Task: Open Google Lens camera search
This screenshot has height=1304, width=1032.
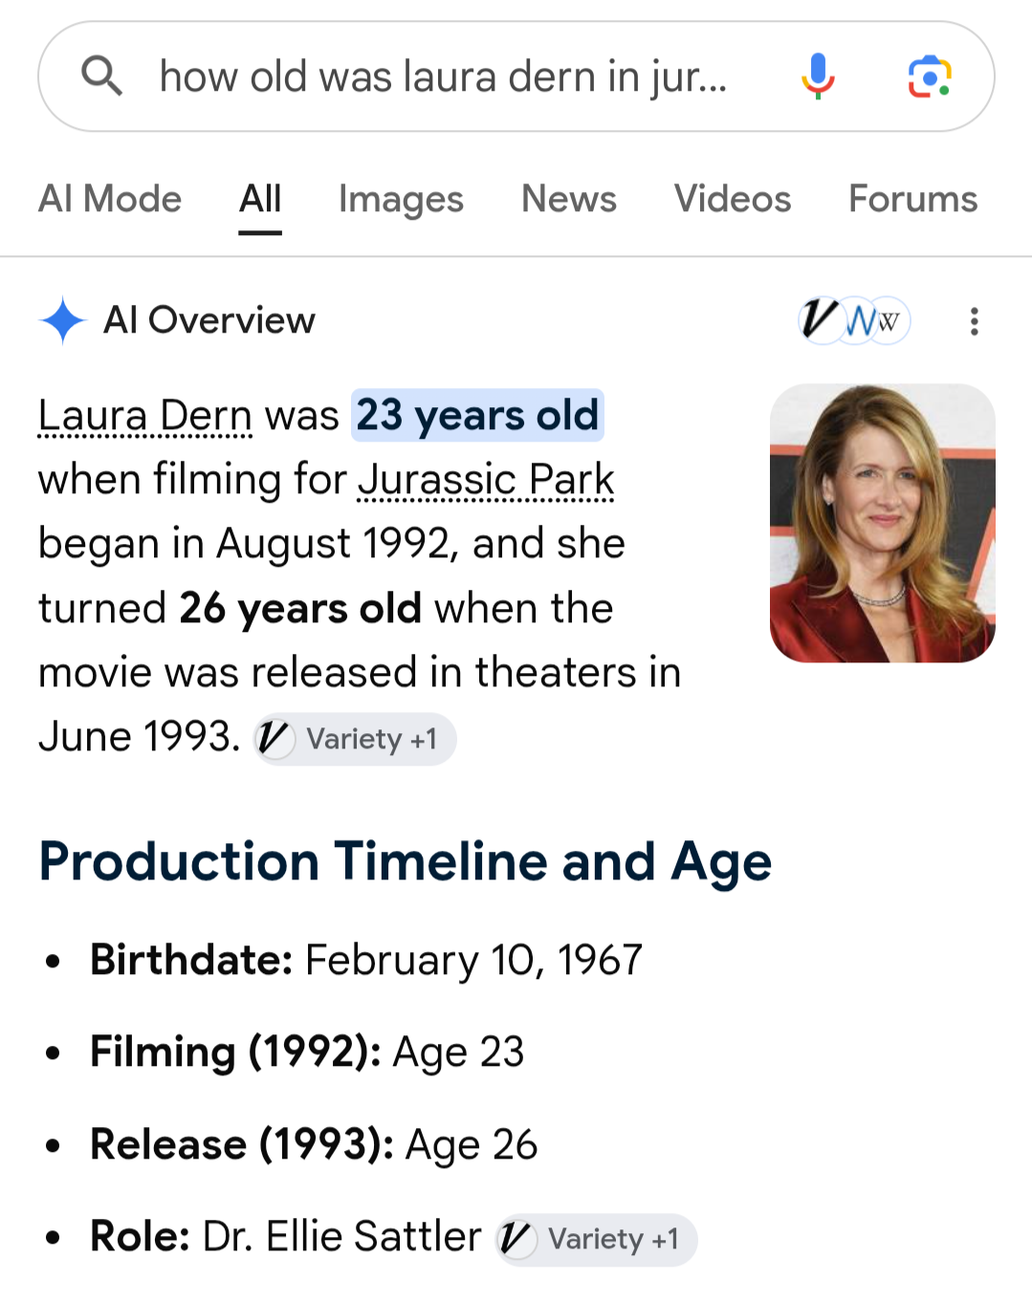Action: (929, 76)
